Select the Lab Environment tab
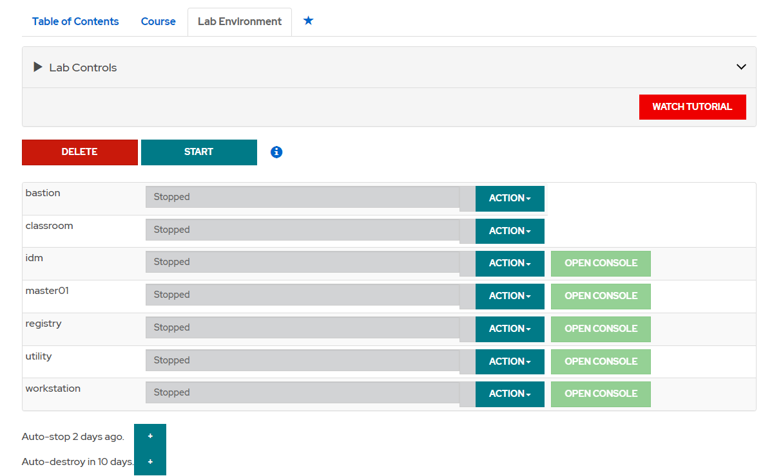This screenshot has width=763, height=476. pos(239,21)
